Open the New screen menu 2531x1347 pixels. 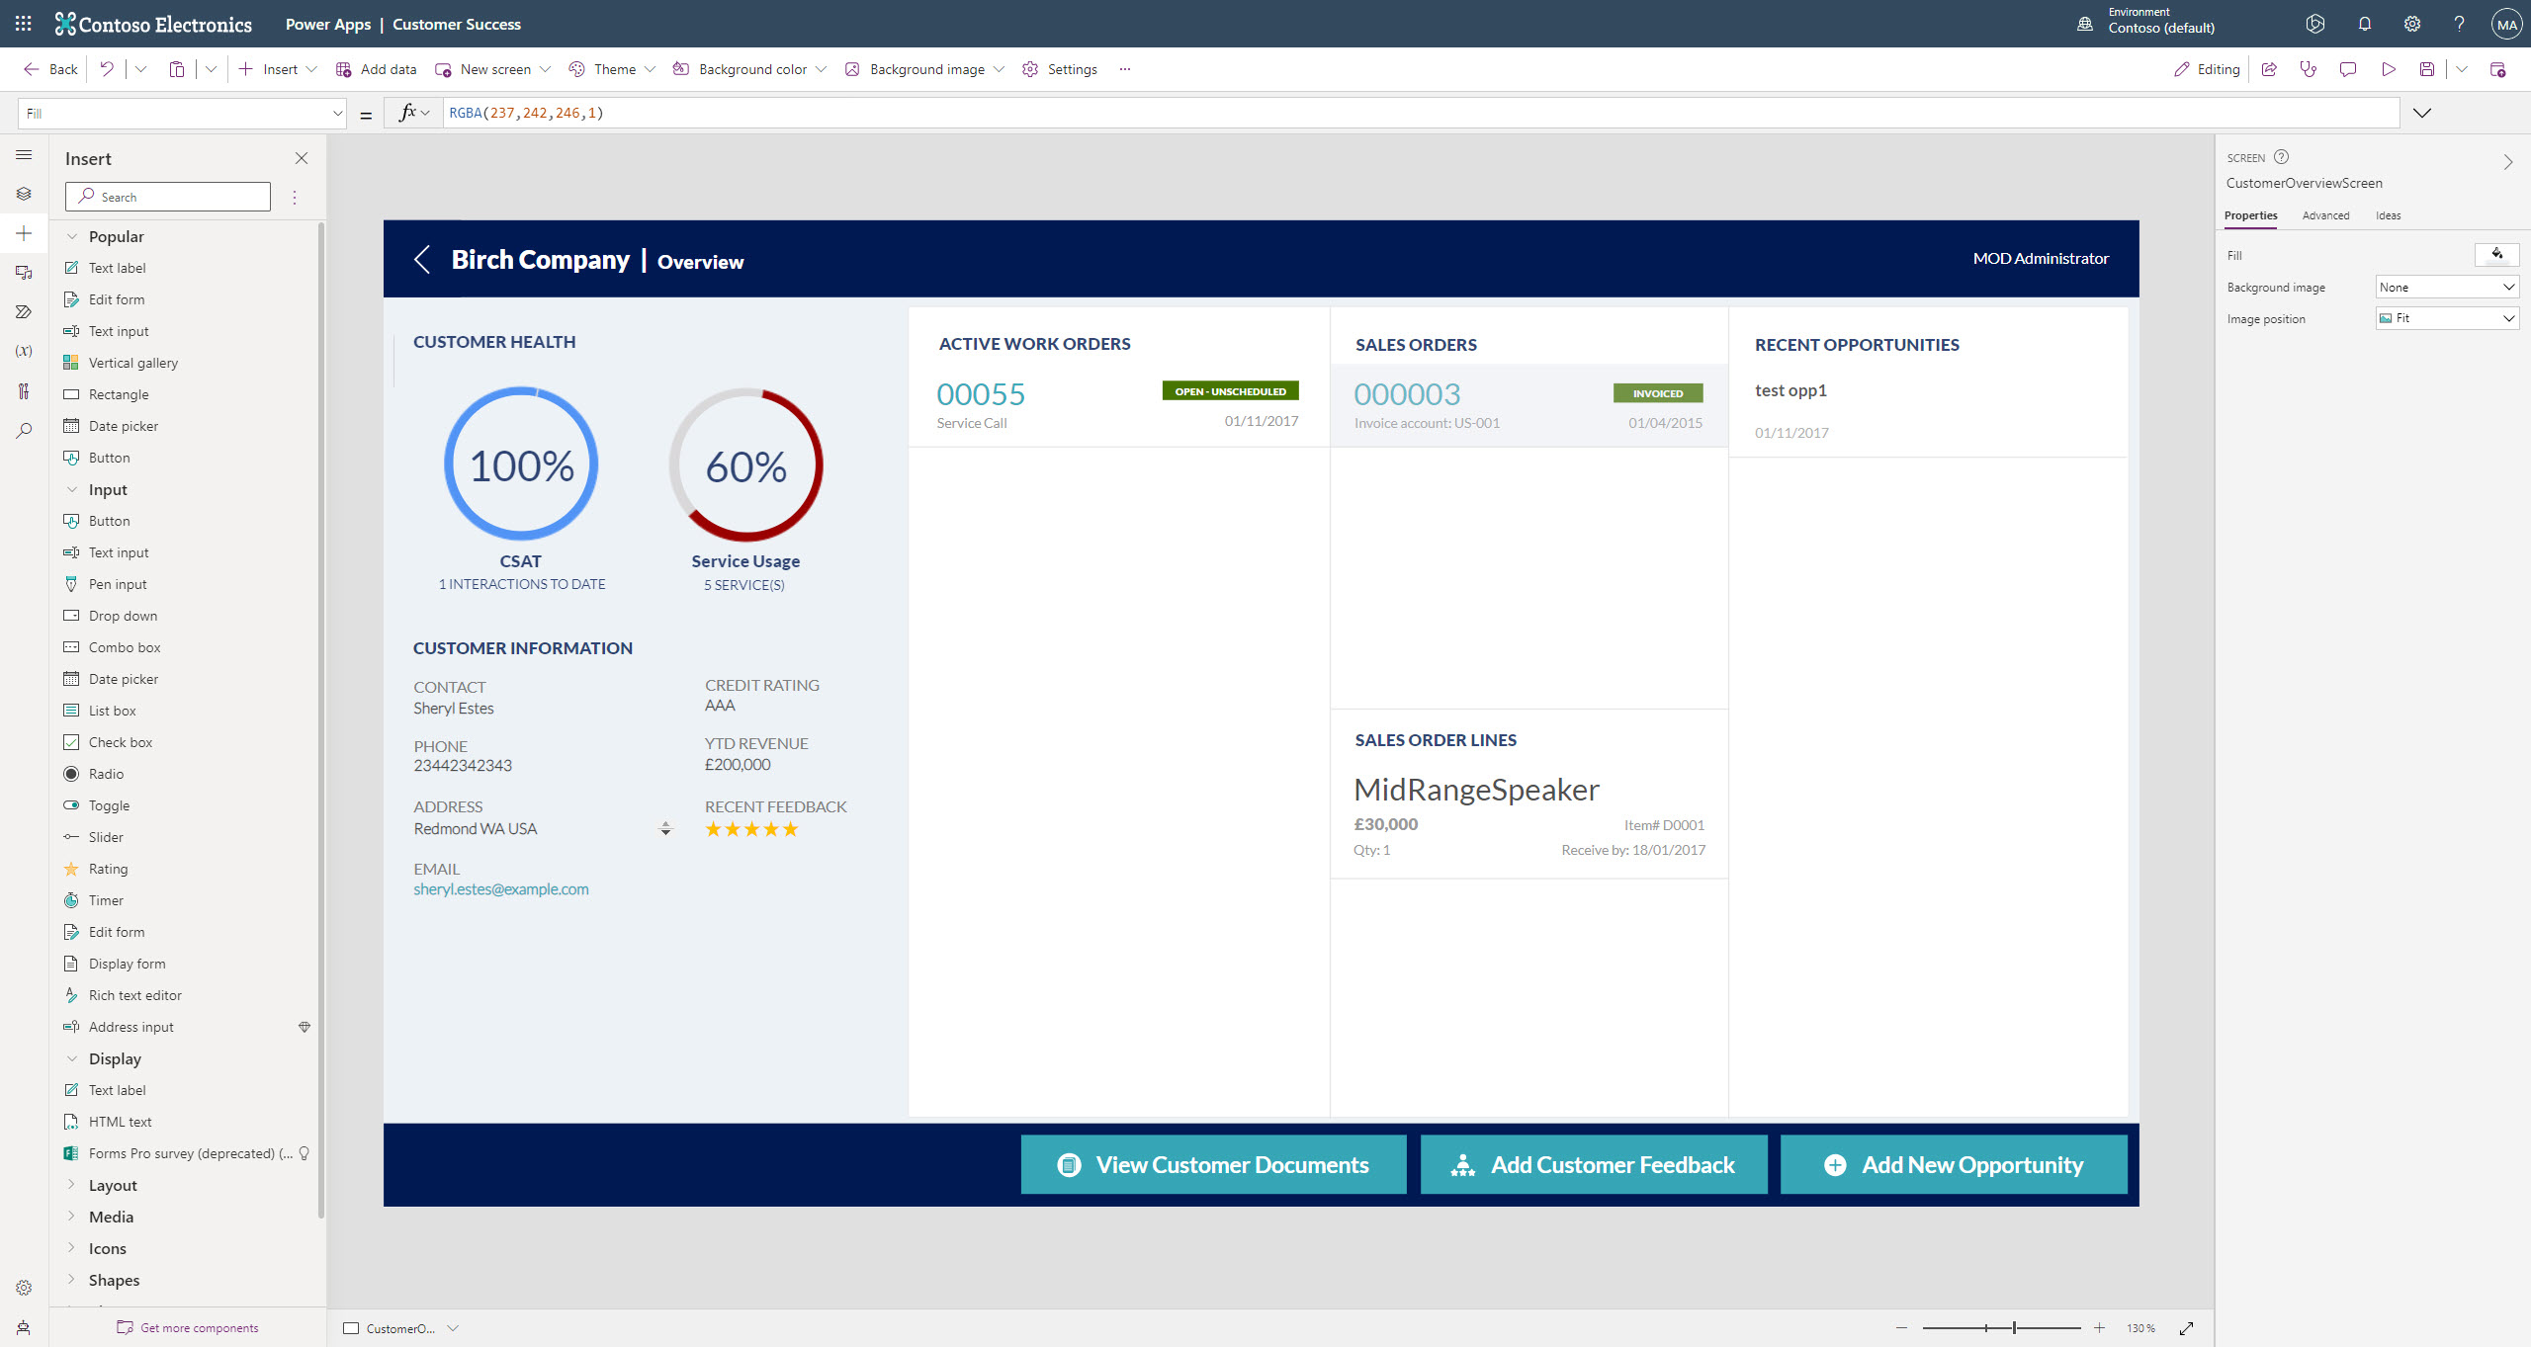click(x=492, y=69)
